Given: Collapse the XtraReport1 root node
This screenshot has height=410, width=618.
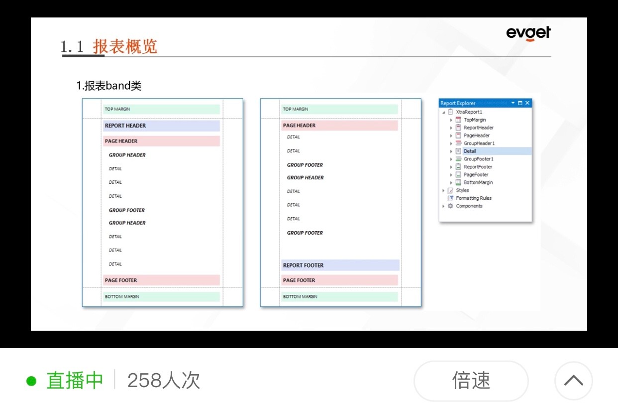Looking at the screenshot, I should [x=443, y=112].
